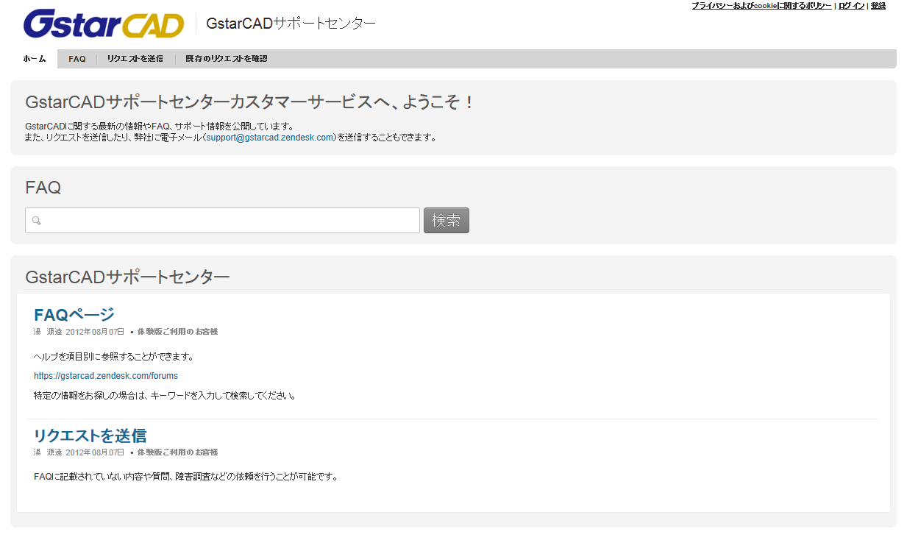The height and width of the screenshot is (540, 907).
Task: Click the text about searching by キーワード
Action: pyautogui.click(x=166, y=396)
